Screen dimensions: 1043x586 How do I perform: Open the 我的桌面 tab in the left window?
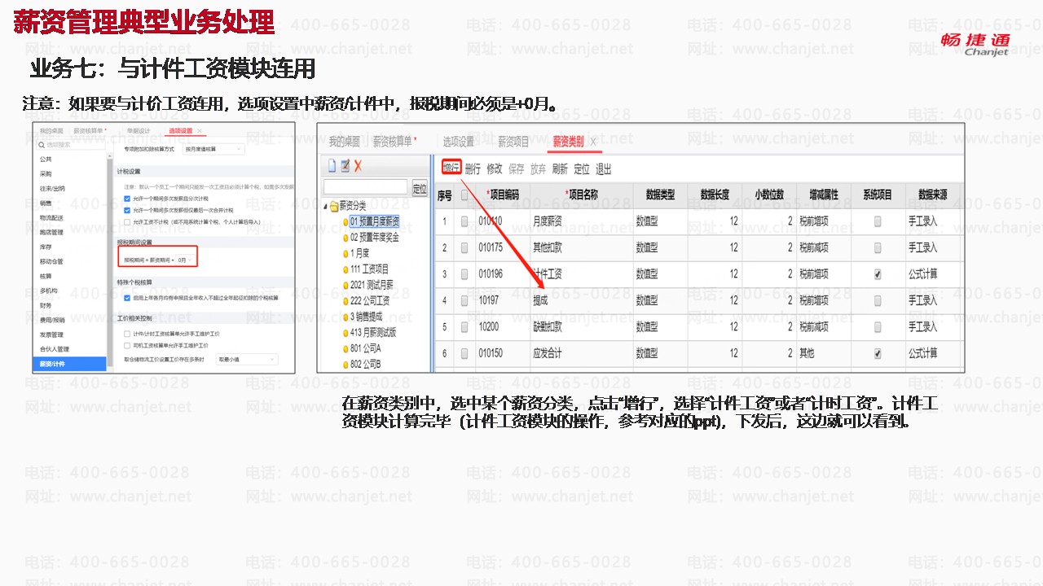tap(51, 130)
